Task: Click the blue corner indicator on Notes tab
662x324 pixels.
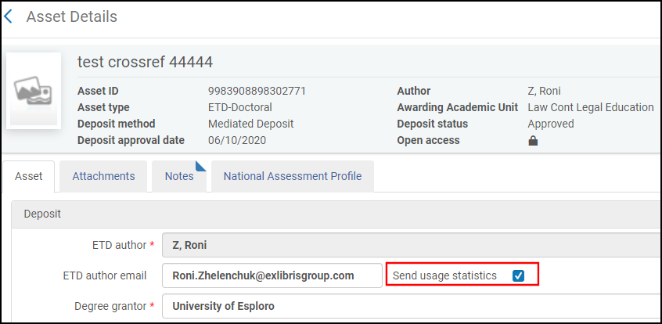Action: pos(200,165)
